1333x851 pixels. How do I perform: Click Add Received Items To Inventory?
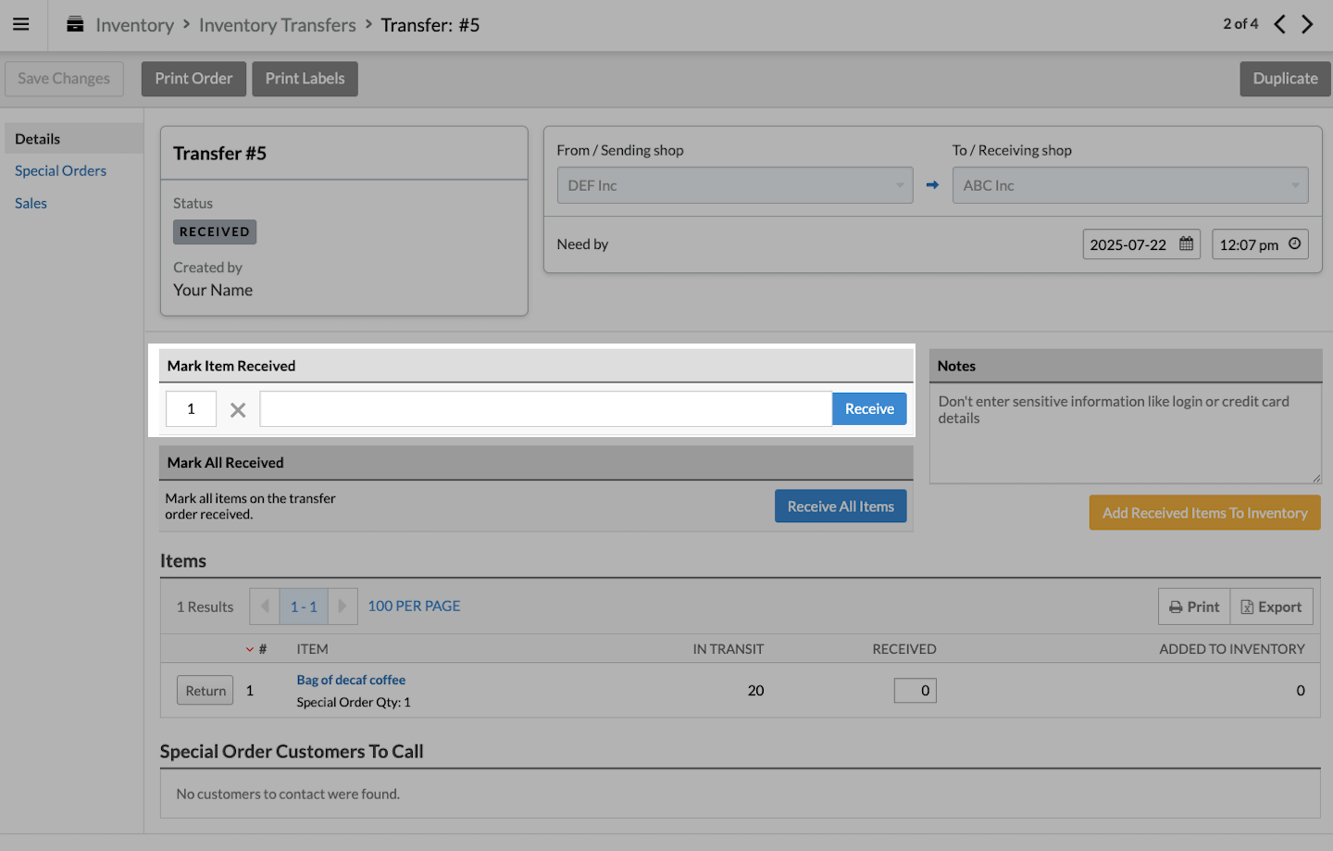tap(1204, 513)
